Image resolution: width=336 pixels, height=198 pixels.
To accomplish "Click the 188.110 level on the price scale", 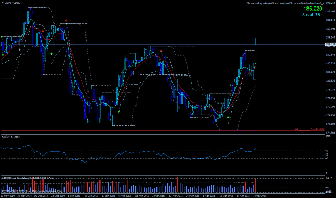I will click(x=330, y=20).
